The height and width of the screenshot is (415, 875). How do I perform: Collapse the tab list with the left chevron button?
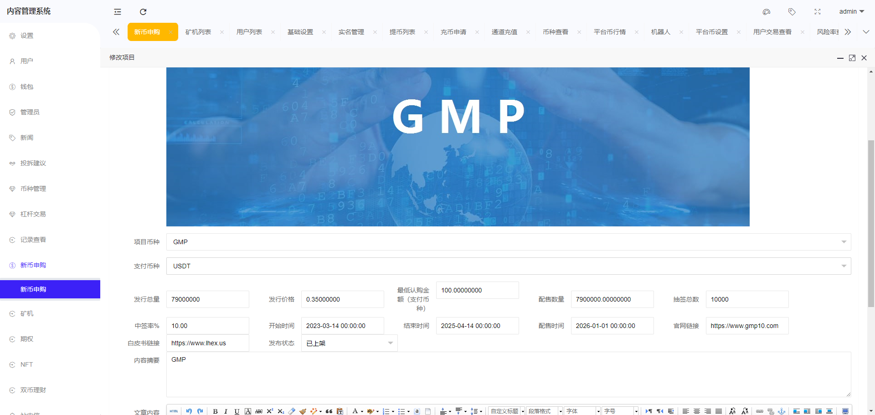116,32
